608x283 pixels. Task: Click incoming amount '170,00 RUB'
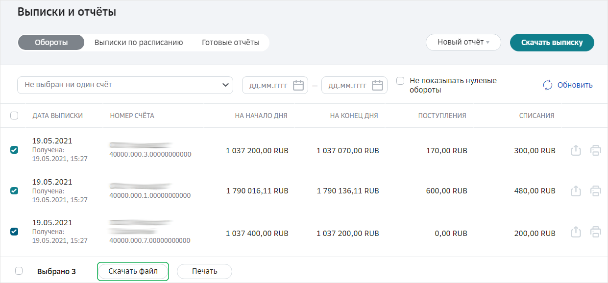(447, 151)
